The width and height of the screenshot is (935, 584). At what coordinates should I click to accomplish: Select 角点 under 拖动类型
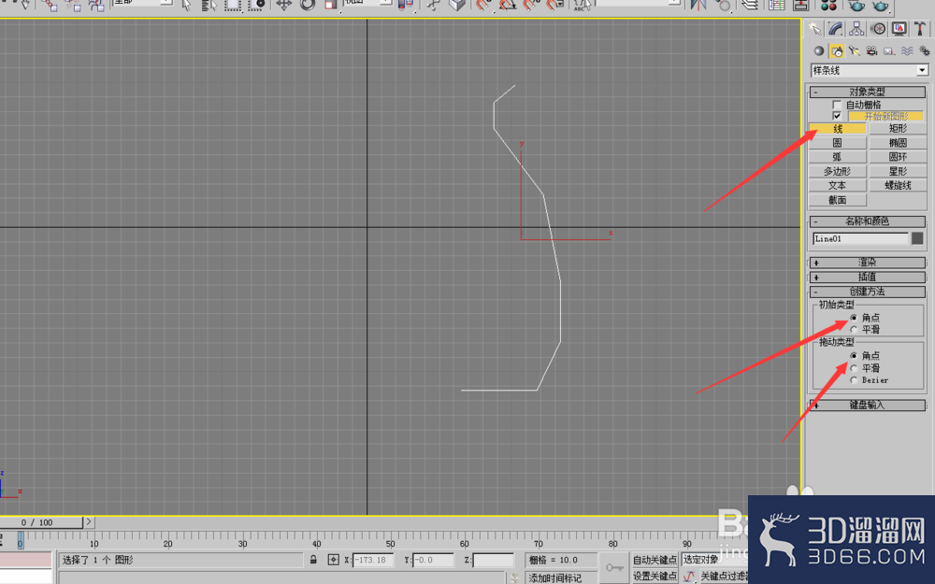(854, 356)
